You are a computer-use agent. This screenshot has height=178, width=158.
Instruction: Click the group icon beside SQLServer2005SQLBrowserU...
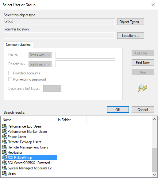(x=5, y=163)
